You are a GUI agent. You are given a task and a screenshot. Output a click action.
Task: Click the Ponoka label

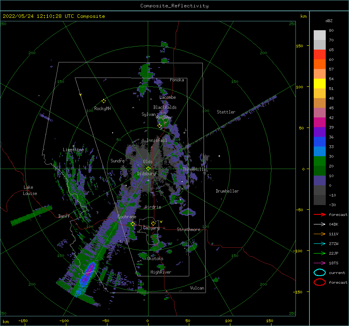(177, 80)
